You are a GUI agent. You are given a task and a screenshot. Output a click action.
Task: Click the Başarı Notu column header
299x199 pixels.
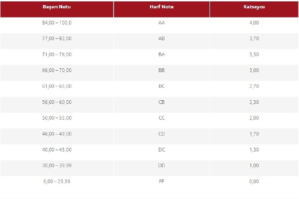57,9
